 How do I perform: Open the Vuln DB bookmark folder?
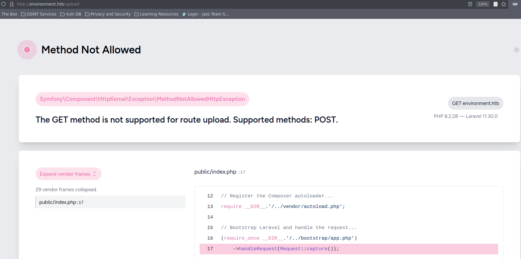(x=71, y=14)
